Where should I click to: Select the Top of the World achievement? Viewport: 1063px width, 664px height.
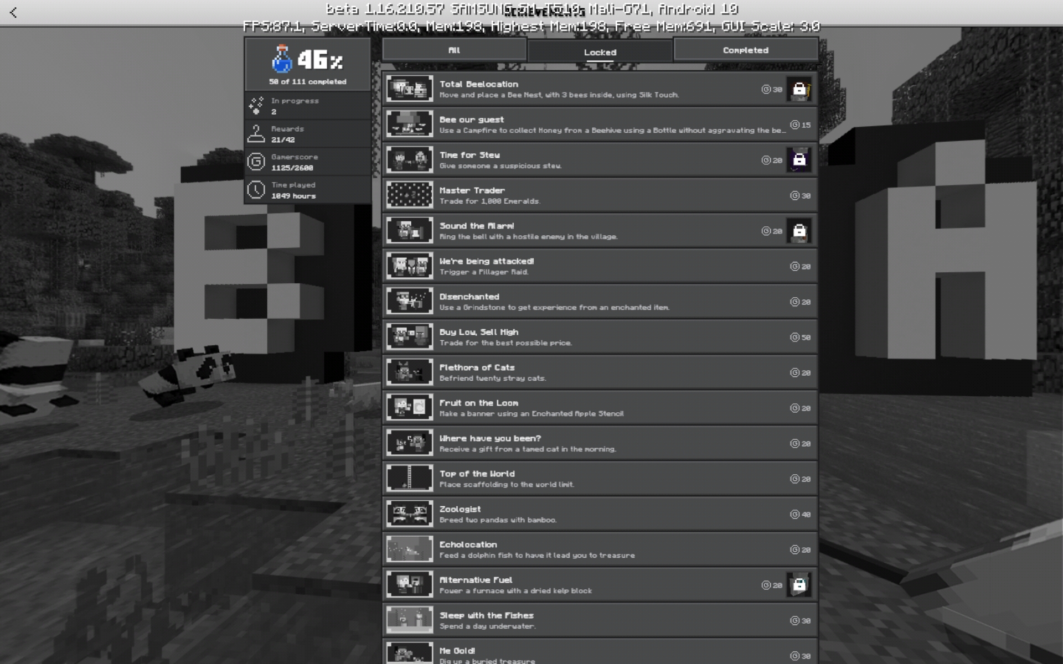coord(600,479)
